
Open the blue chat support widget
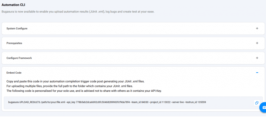[x=264, y=107]
